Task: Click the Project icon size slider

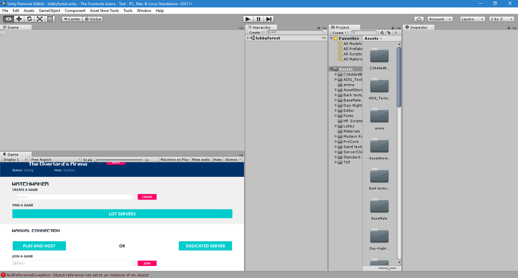Action: [387, 268]
